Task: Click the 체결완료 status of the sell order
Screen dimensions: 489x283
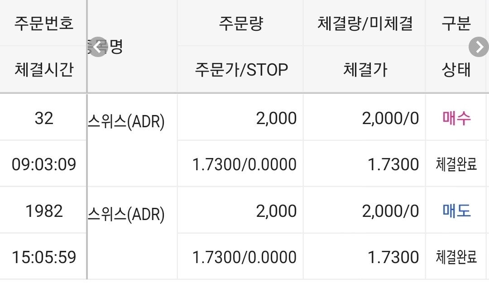Action: coord(456,256)
